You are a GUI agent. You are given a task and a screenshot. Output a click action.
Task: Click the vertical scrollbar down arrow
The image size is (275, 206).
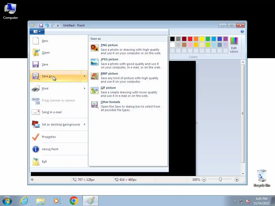tap(243, 174)
